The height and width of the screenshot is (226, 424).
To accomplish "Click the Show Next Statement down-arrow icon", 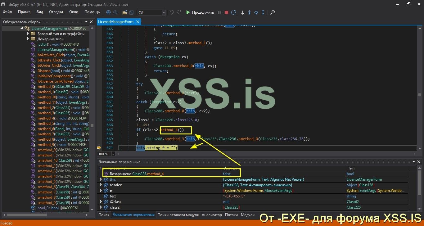I will [x=242, y=12].
